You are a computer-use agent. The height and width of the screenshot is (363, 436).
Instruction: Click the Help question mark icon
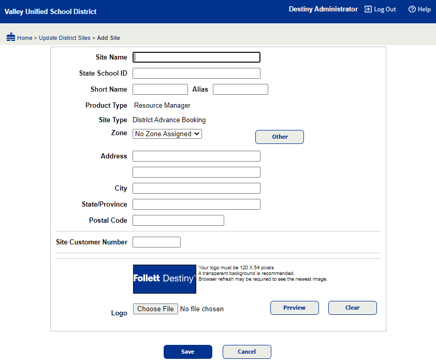[412, 9]
